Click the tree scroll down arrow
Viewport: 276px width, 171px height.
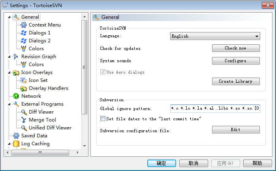[84, 146]
